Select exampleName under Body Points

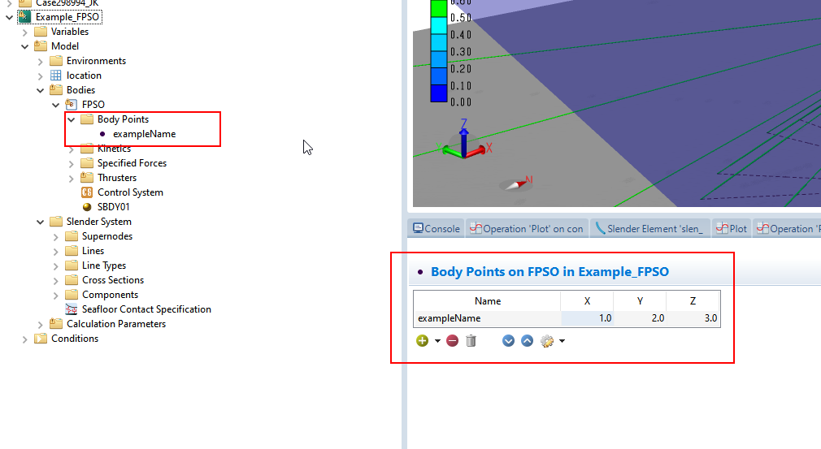pos(144,134)
